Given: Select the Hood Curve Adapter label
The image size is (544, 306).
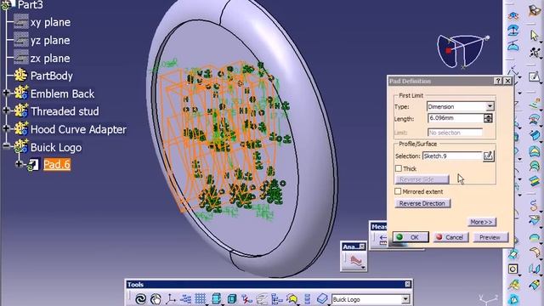Looking at the screenshot, I should 78,129.
